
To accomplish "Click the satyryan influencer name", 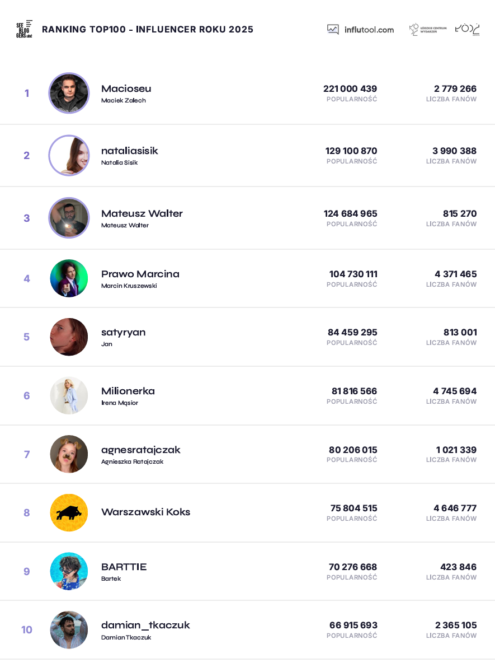I will click(x=124, y=332).
